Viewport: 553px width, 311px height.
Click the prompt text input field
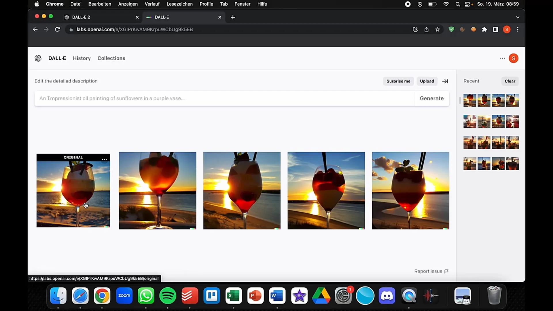pos(224,98)
